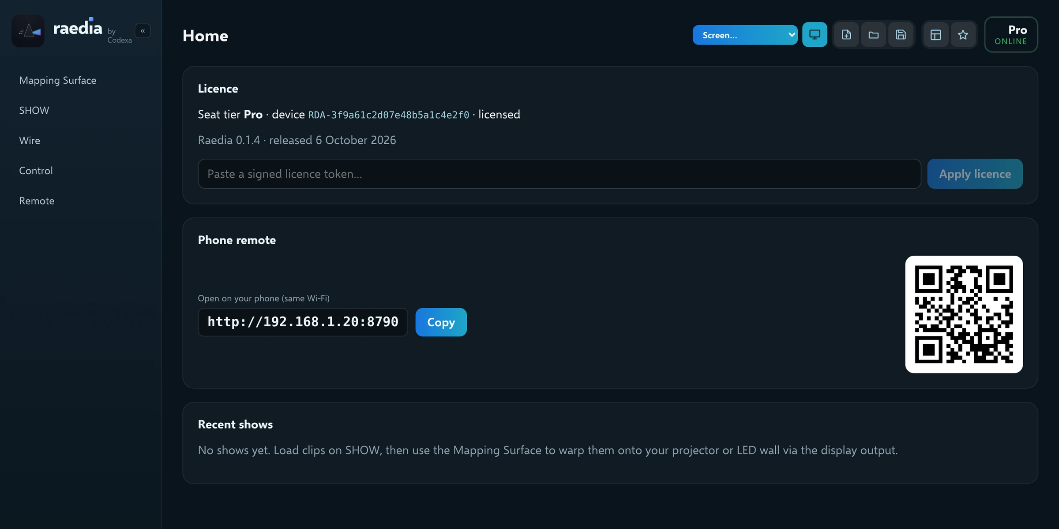Open the Wire page in the sidebar
The width and height of the screenshot is (1059, 529).
click(30, 140)
